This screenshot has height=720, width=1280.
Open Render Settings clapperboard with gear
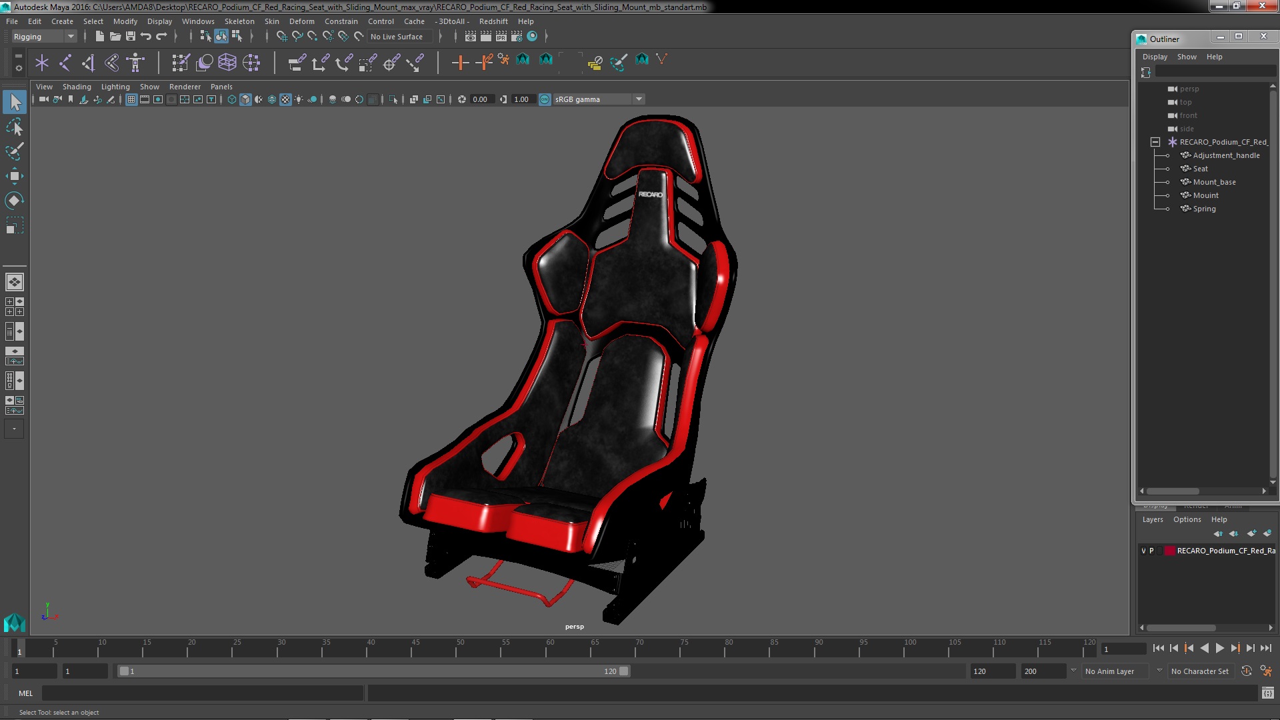pyautogui.click(x=517, y=36)
